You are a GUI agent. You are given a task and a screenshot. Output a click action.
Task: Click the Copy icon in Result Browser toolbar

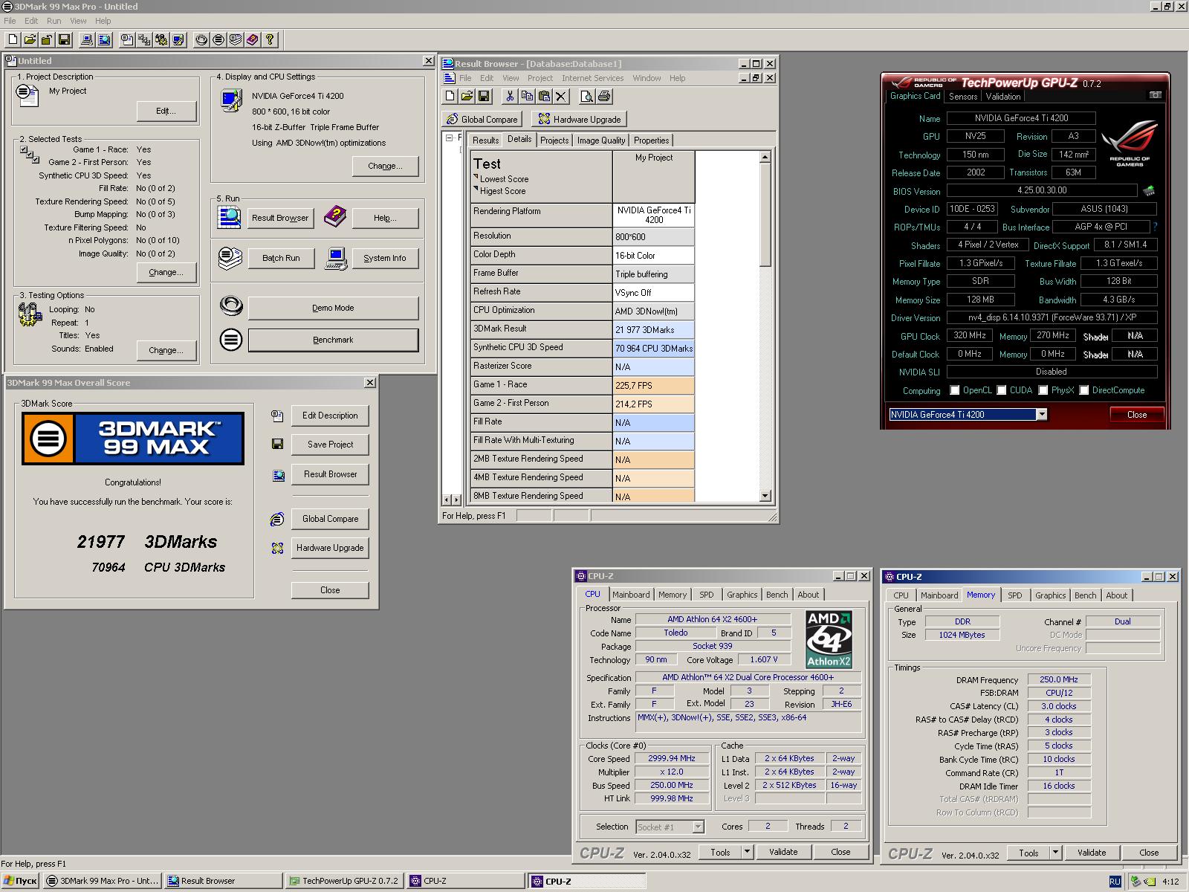[x=527, y=96]
